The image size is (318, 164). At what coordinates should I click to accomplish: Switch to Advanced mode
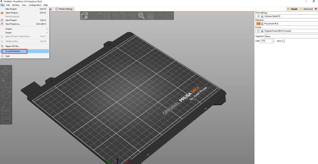click(306, 9)
